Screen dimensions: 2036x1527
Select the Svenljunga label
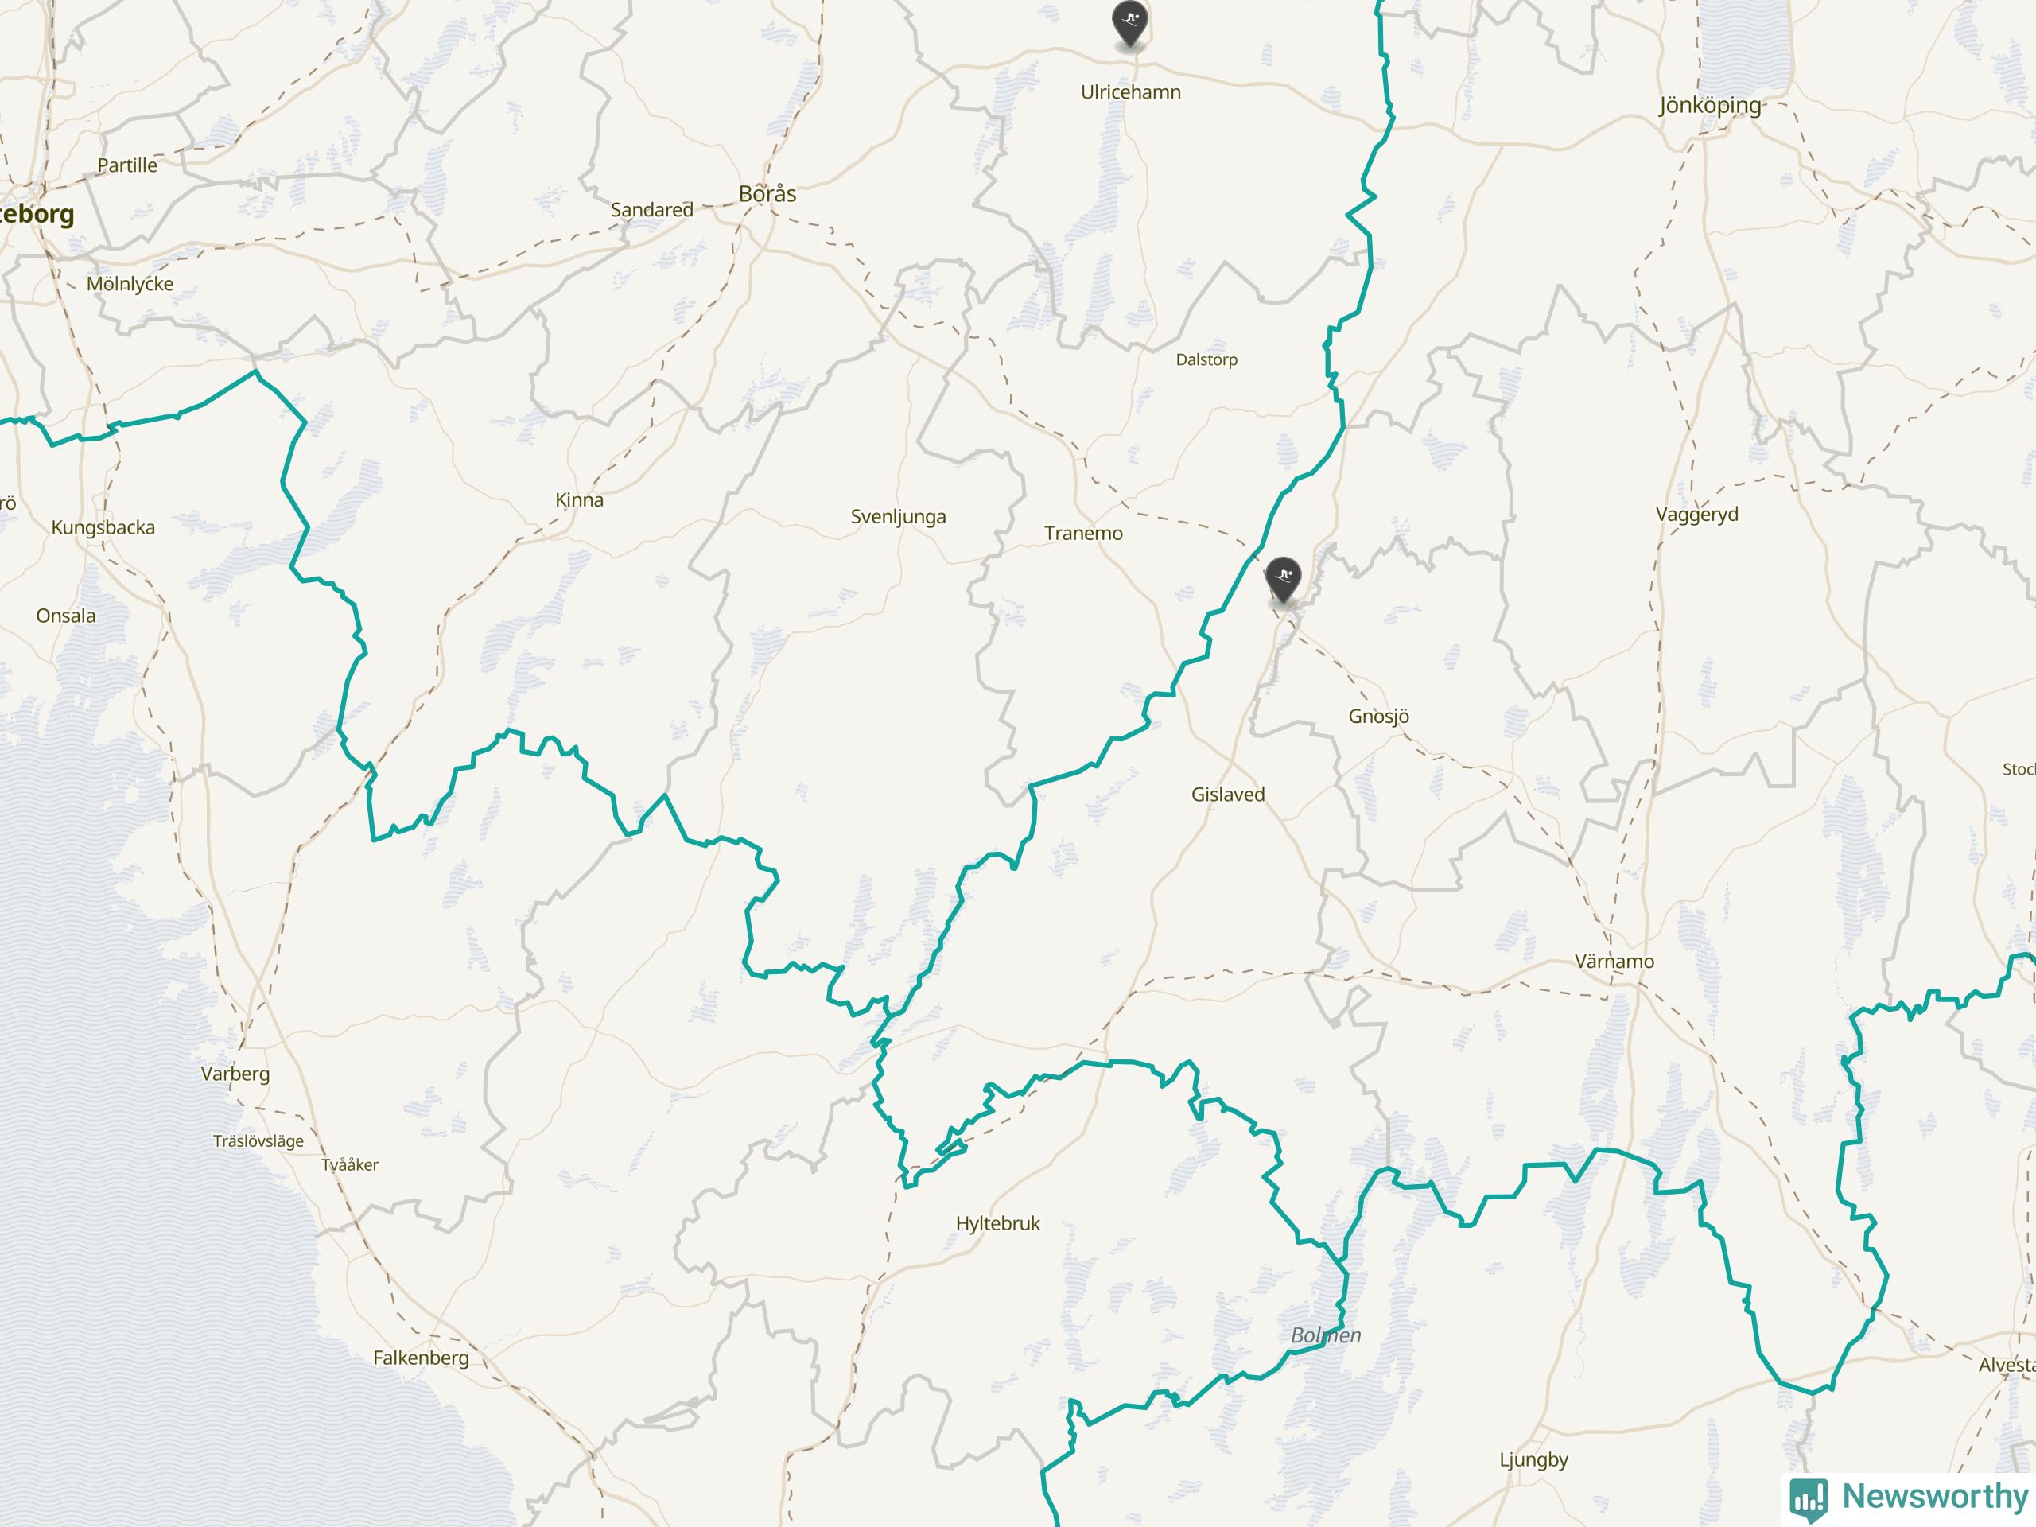coord(899,516)
